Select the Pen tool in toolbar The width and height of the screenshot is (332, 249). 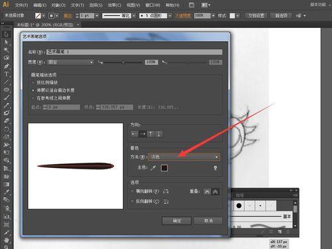point(7,66)
